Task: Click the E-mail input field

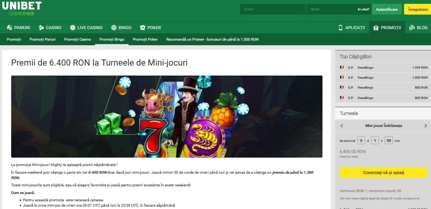Action: click(x=273, y=9)
